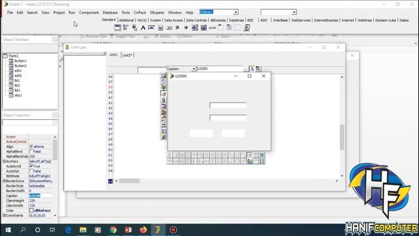Click the bdLeftToRight BiDiMode value

39,176
